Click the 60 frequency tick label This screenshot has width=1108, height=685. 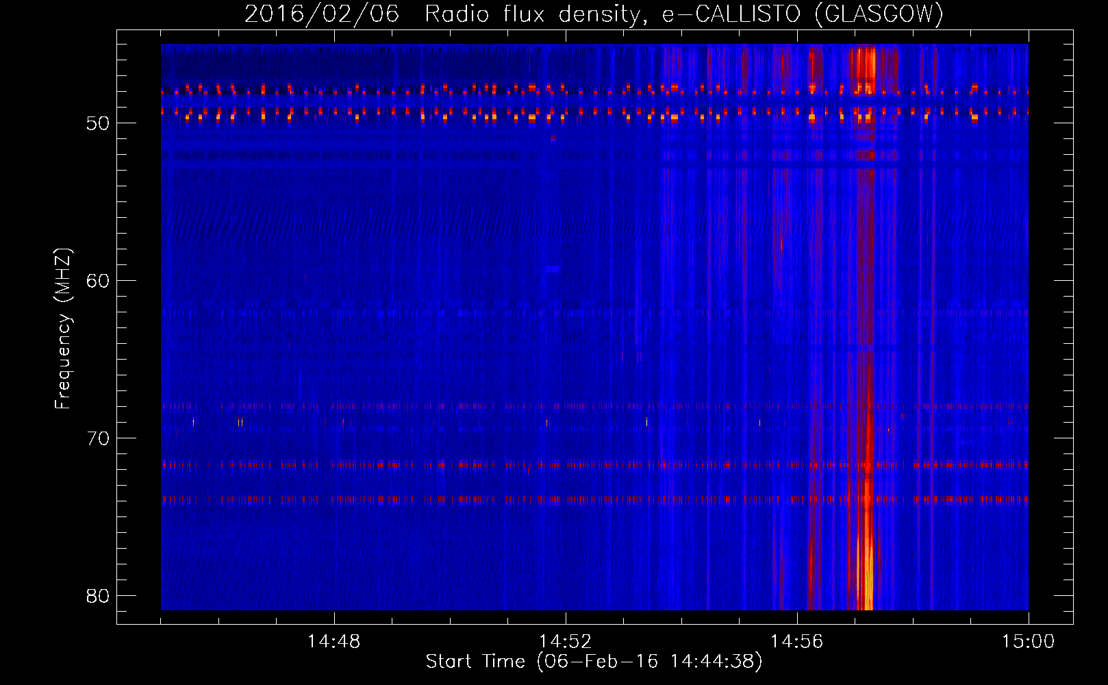[x=98, y=281]
